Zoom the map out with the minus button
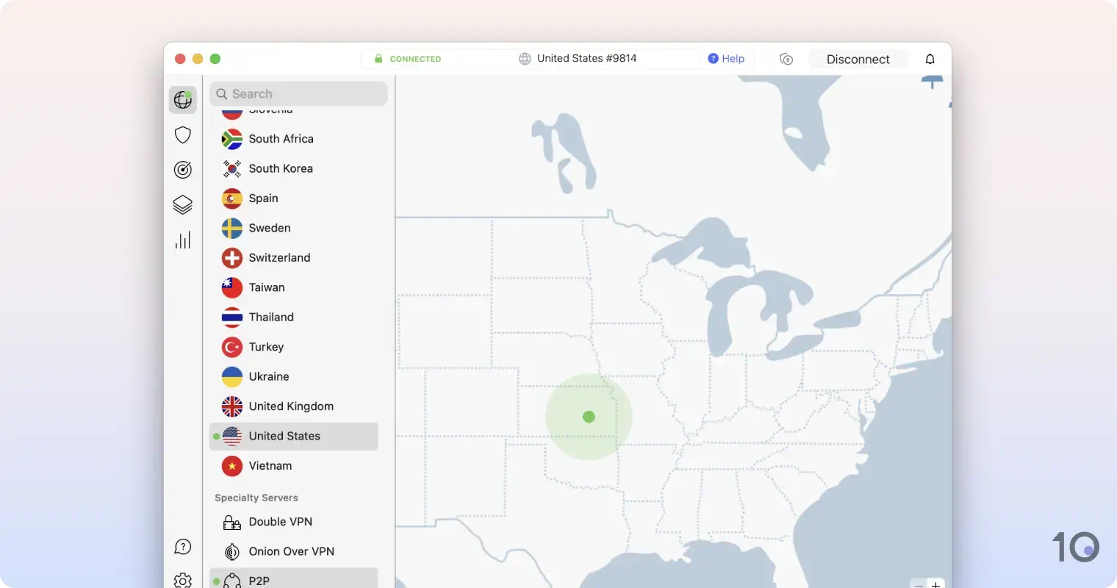This screenshot has height=588, width=1117. pos(919,585)
